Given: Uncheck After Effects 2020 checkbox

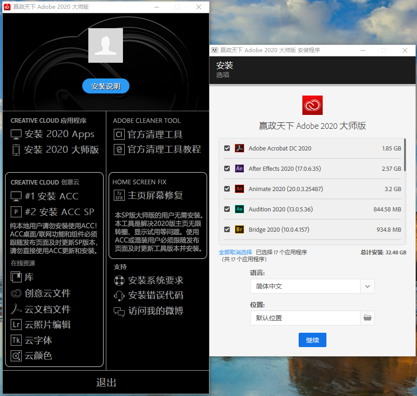Looking at the screenshot, I should tap(227, 168).
